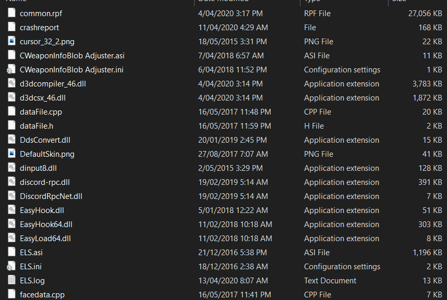This screenshot has width=447, height=300.
Task: Click the EasyLoad64.dll file name
Action: pyautogui.click(x=45, y=238)
